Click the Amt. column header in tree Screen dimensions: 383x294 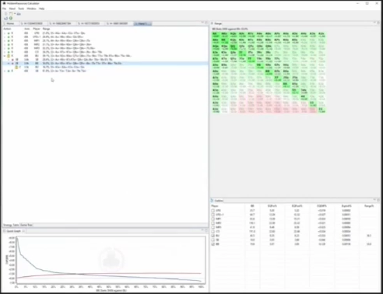point(26,29)
